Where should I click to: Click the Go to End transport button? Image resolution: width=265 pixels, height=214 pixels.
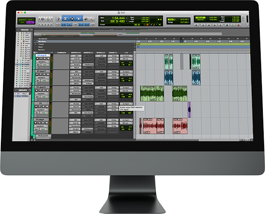pos(220,25)
